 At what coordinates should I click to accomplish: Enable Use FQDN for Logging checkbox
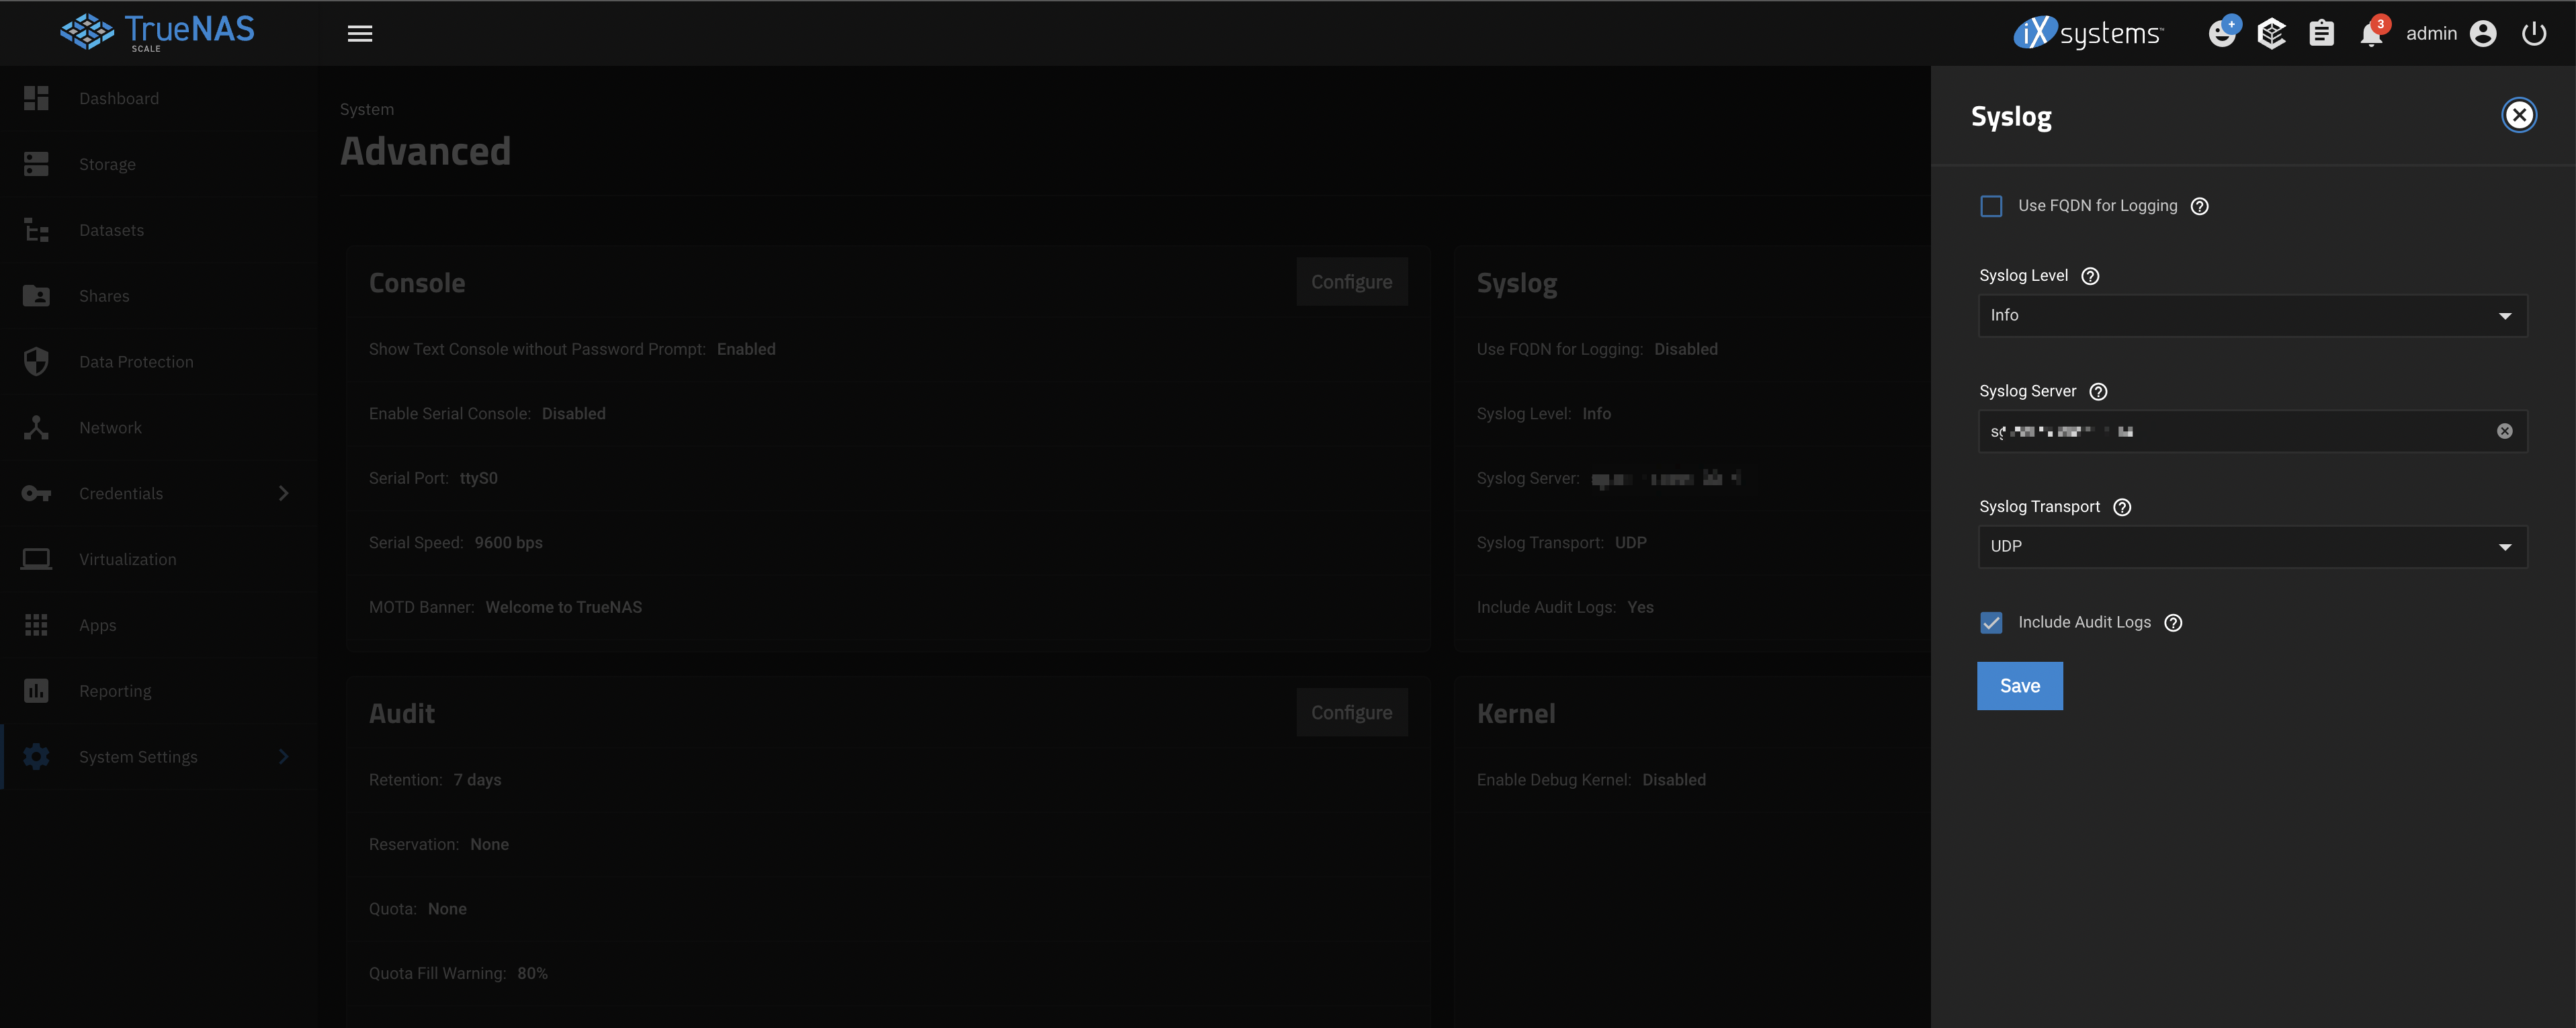1991,206
